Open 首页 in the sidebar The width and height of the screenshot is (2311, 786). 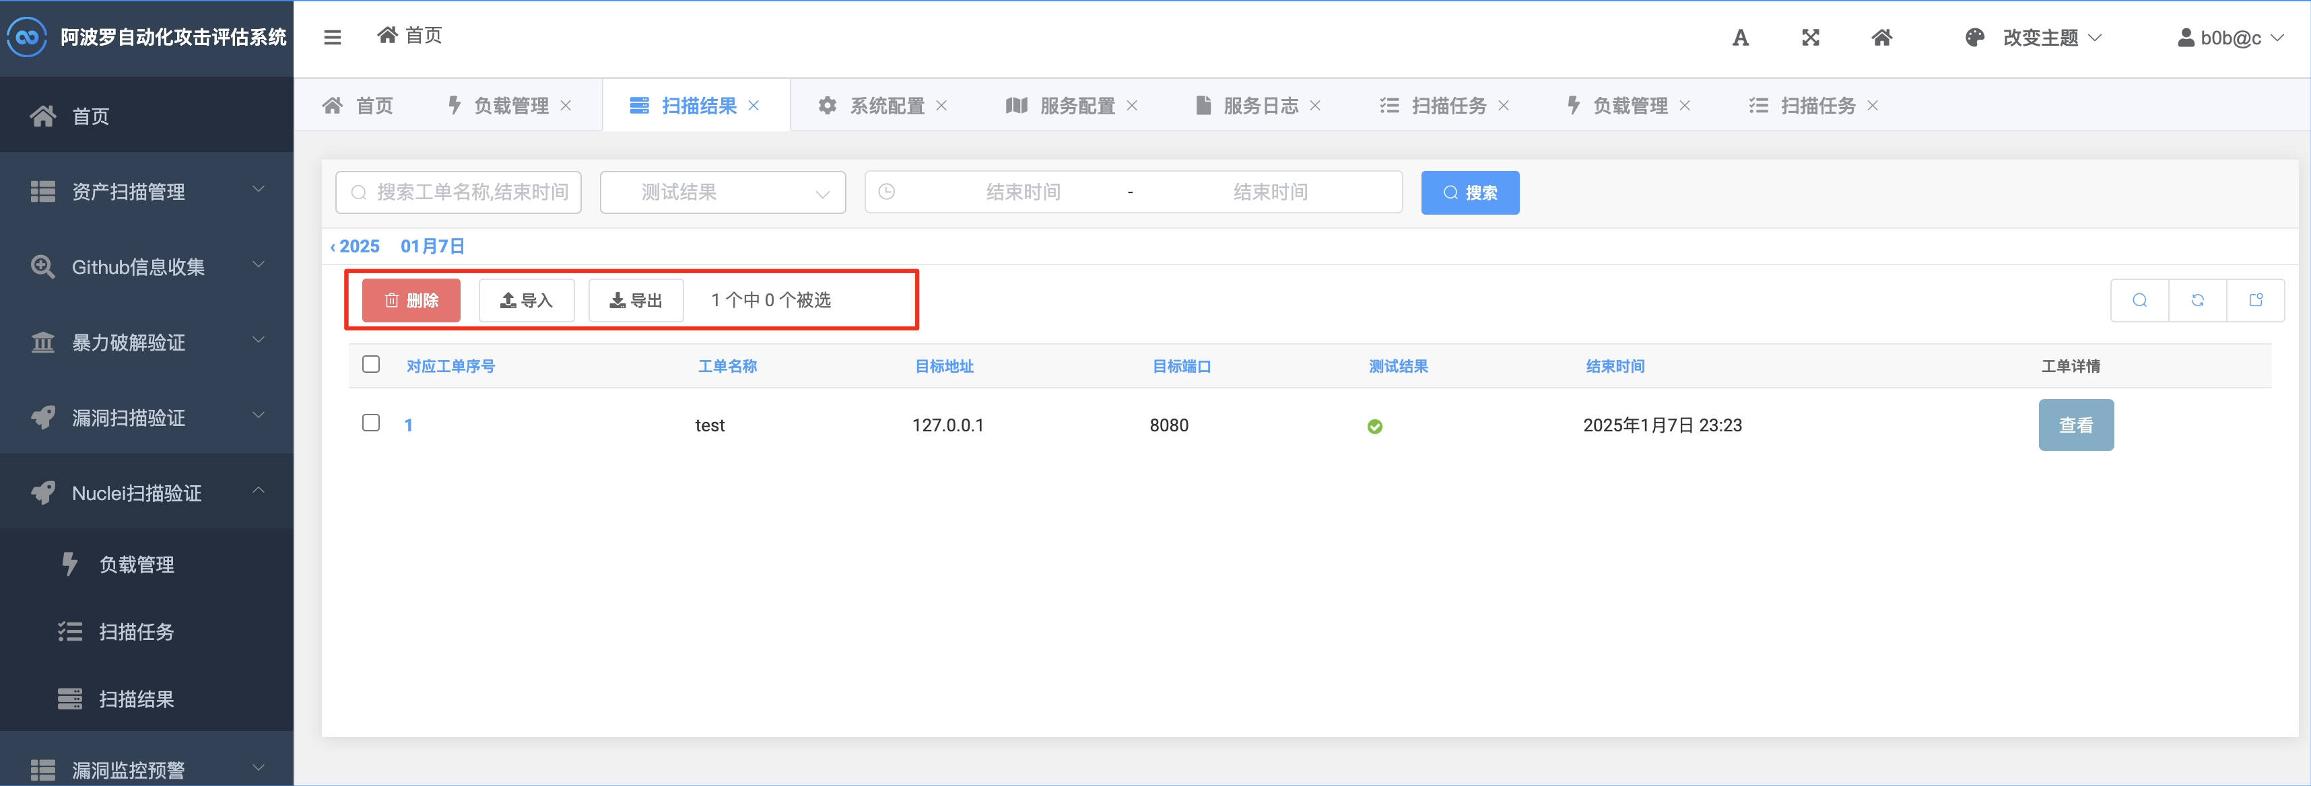147,116
